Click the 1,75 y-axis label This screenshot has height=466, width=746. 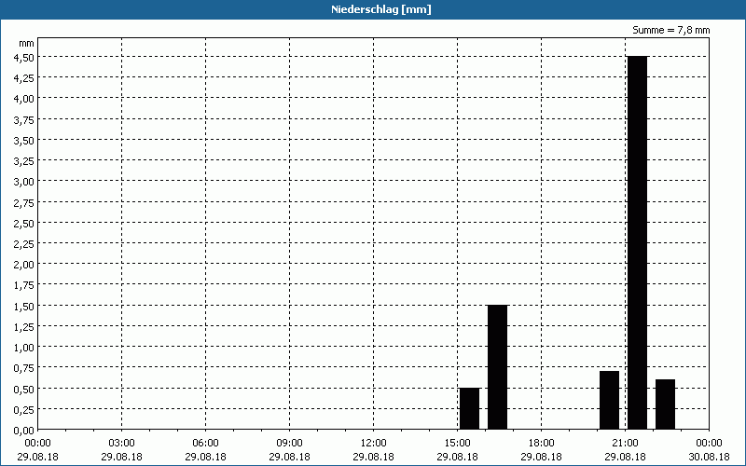coord(24,285)
